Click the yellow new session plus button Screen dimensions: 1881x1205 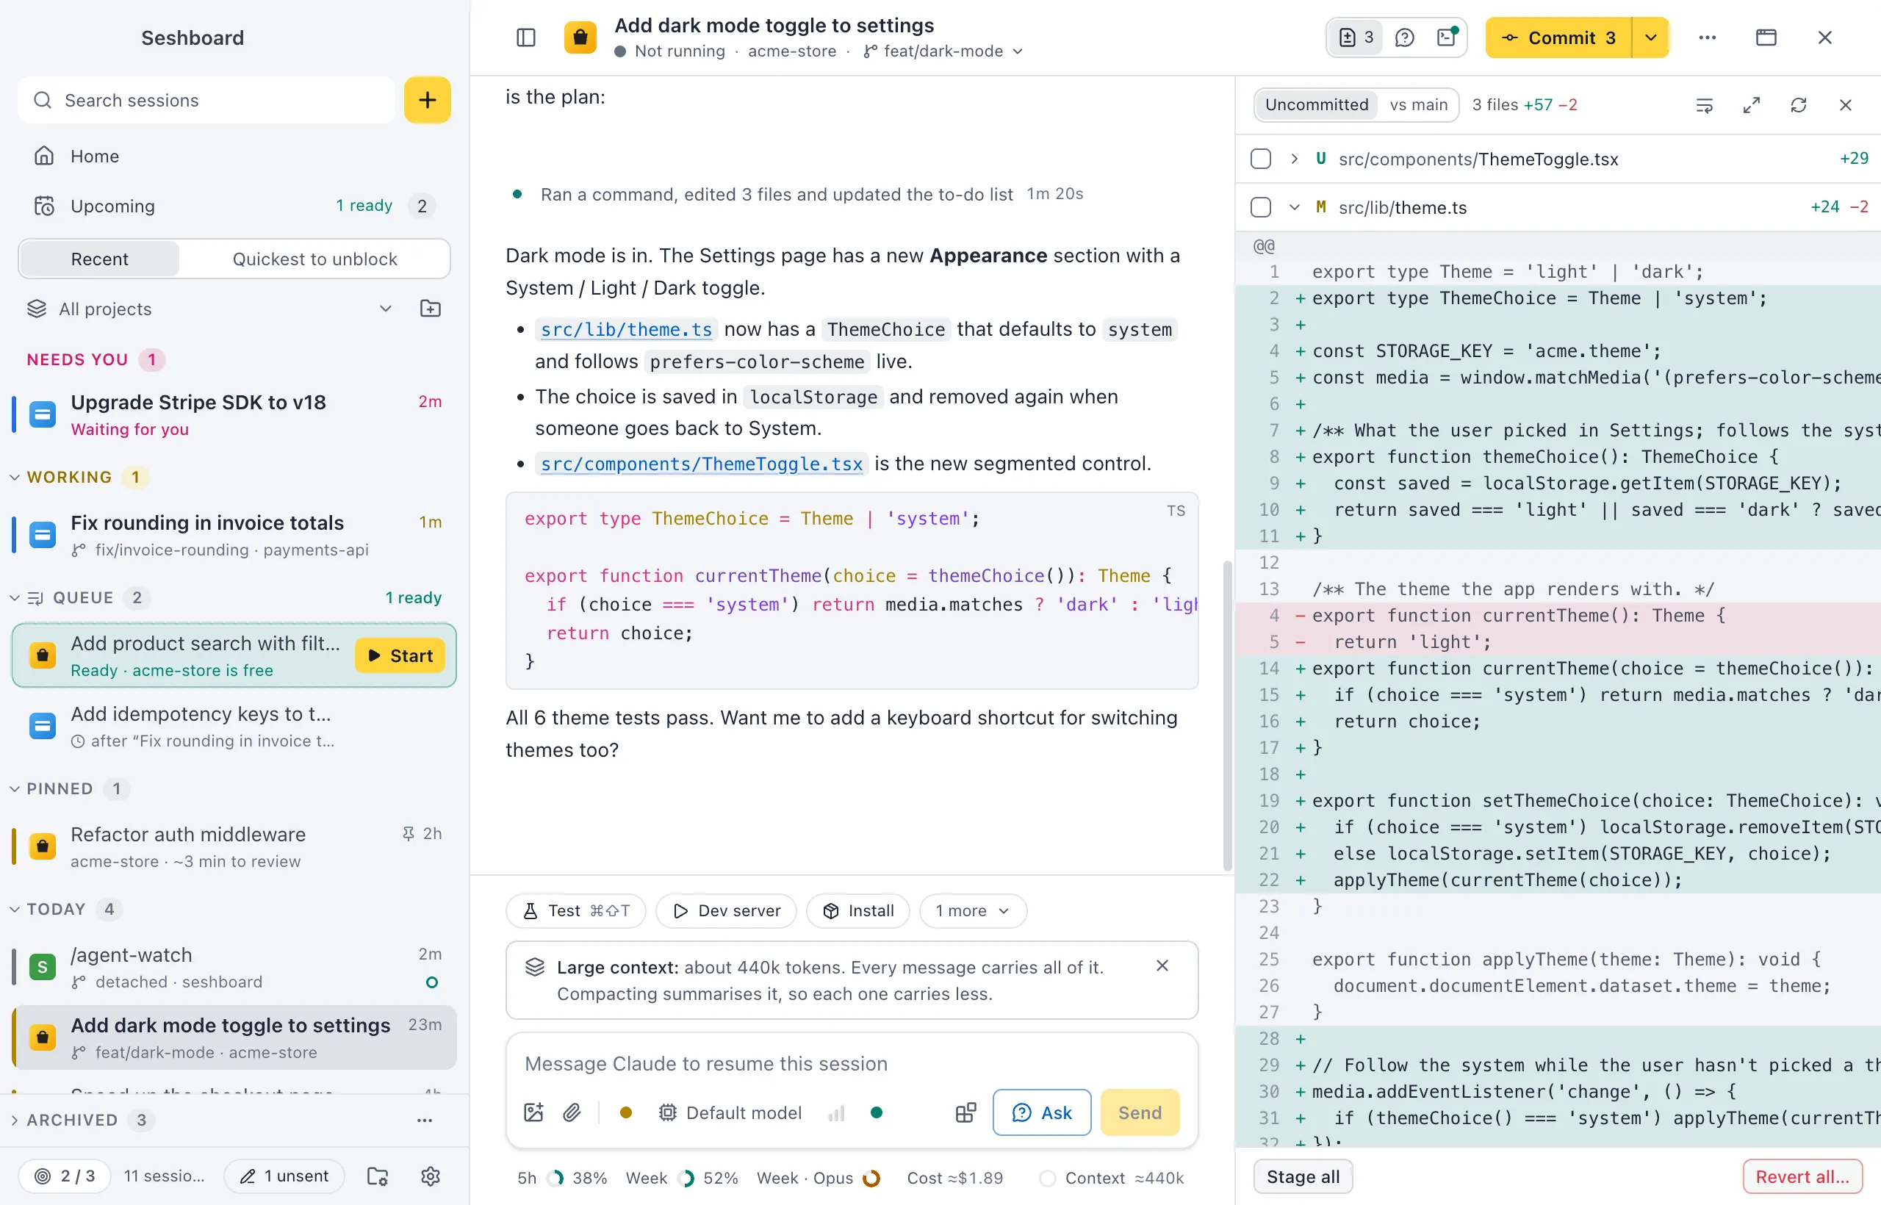coord(427,100)
